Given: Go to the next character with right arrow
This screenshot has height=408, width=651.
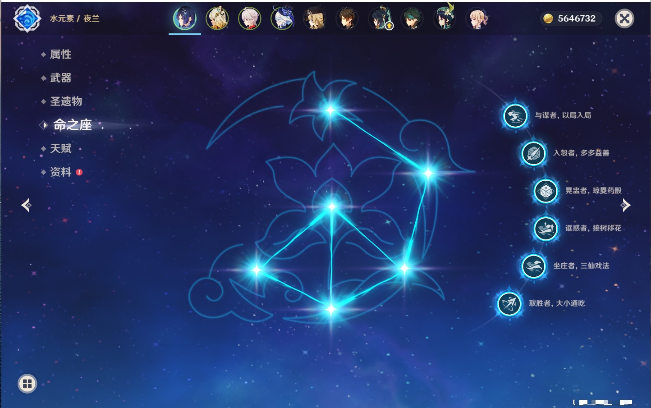Looking at the screenshot, I should pos(625,205).
